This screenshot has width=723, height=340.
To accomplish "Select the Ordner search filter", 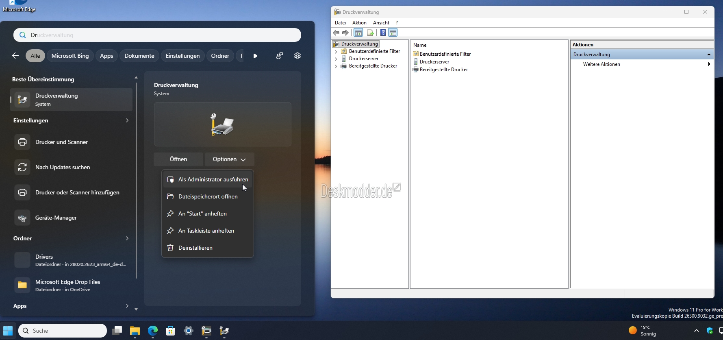I will pyautogui.click(x=220, y=56).
